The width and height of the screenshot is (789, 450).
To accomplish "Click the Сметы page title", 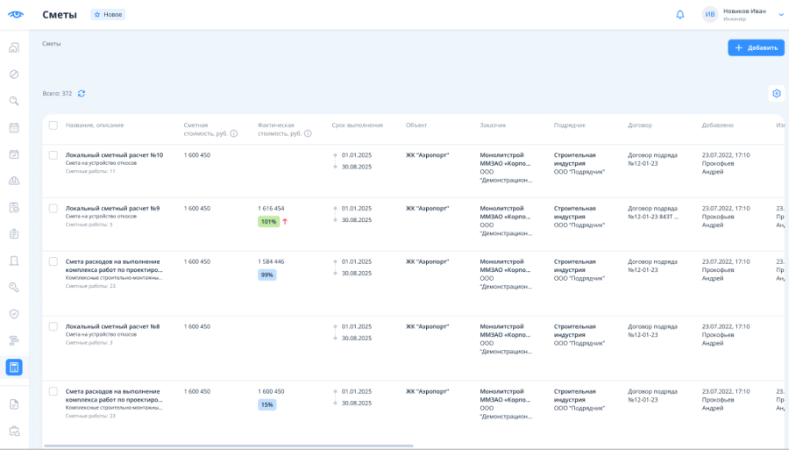I will point(60,15).
